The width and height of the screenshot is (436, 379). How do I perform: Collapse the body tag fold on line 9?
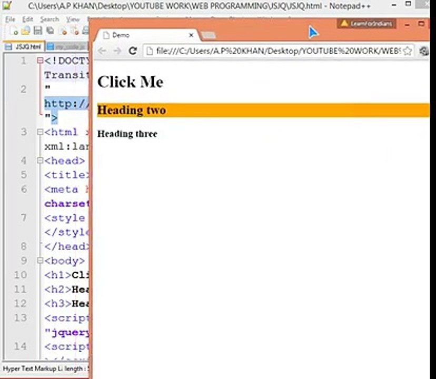point(40,261)
